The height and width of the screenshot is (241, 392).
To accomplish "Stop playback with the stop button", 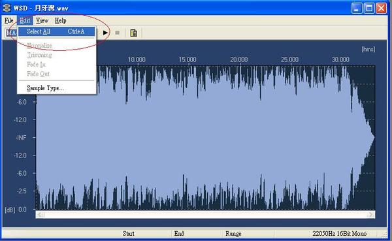I will coord(117,33).
